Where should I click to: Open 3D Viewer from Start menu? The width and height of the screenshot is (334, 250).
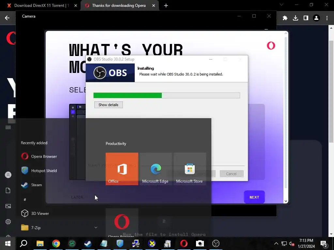(x=35, y=214)
